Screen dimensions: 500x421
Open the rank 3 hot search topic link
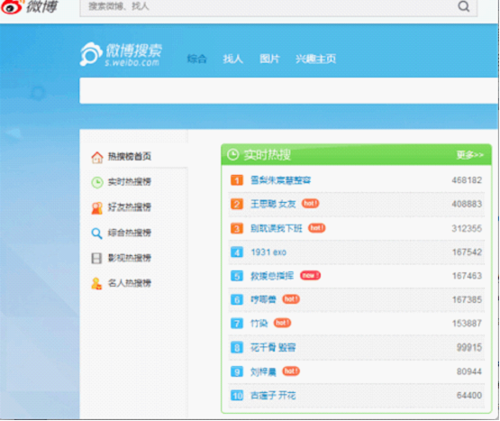[277, 229]
